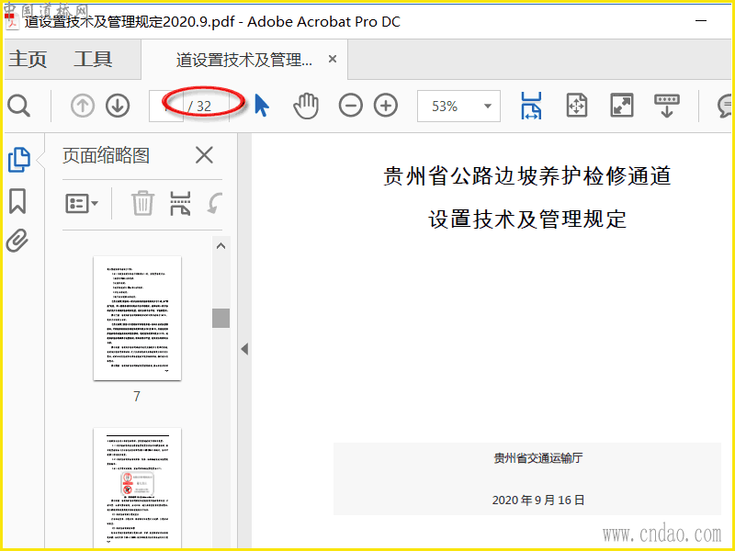Click the search magnifier icon
Screen dimensions: 735x551
(18, 106)
